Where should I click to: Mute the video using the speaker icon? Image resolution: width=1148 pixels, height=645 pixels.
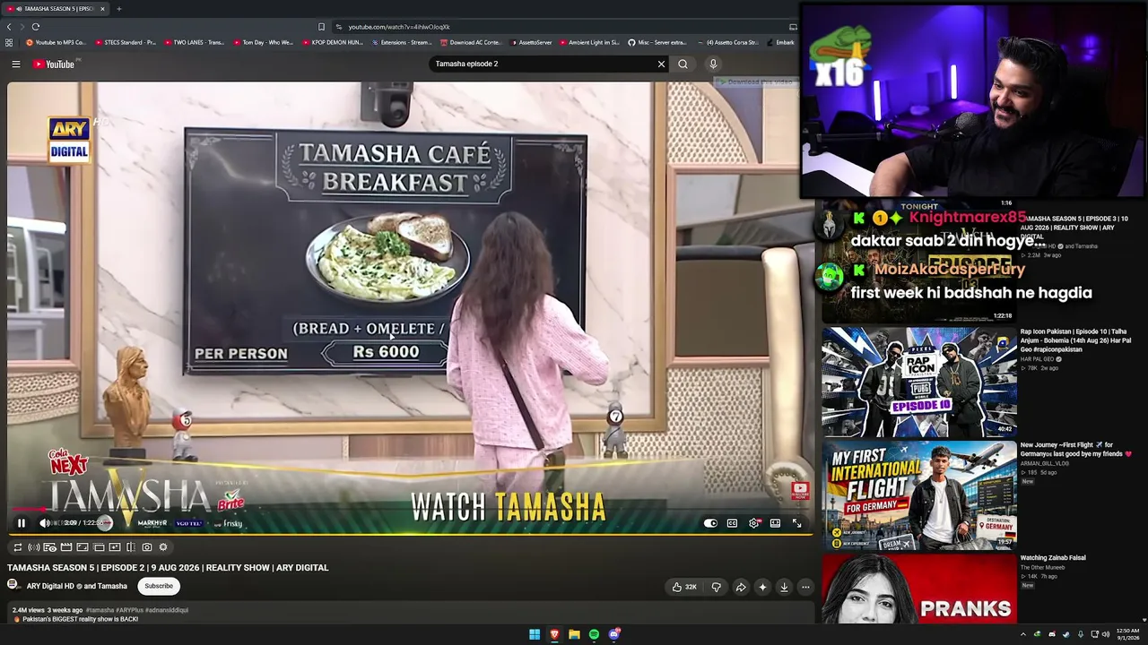[44, 523]
